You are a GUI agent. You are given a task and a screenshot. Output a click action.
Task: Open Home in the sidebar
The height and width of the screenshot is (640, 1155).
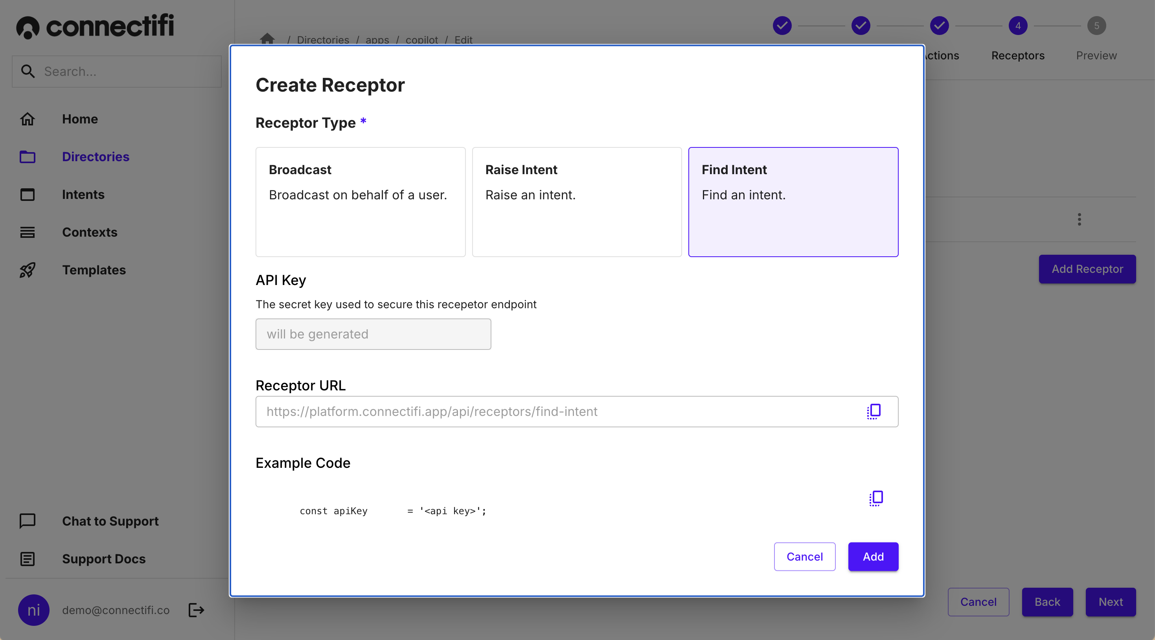(80, 119)
